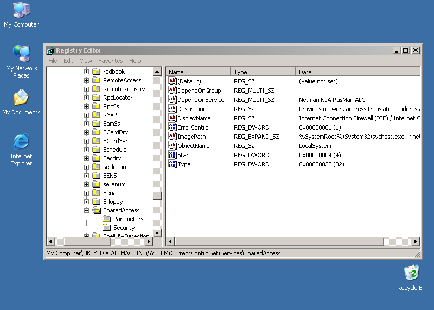This screenshot has width=434, height=310.
Task: Expand the RpcSs key
Action: [x=86, y=106]
